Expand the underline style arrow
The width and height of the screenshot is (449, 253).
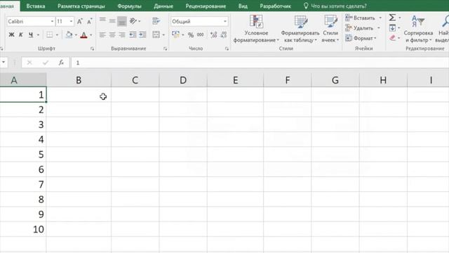(38, 35)
